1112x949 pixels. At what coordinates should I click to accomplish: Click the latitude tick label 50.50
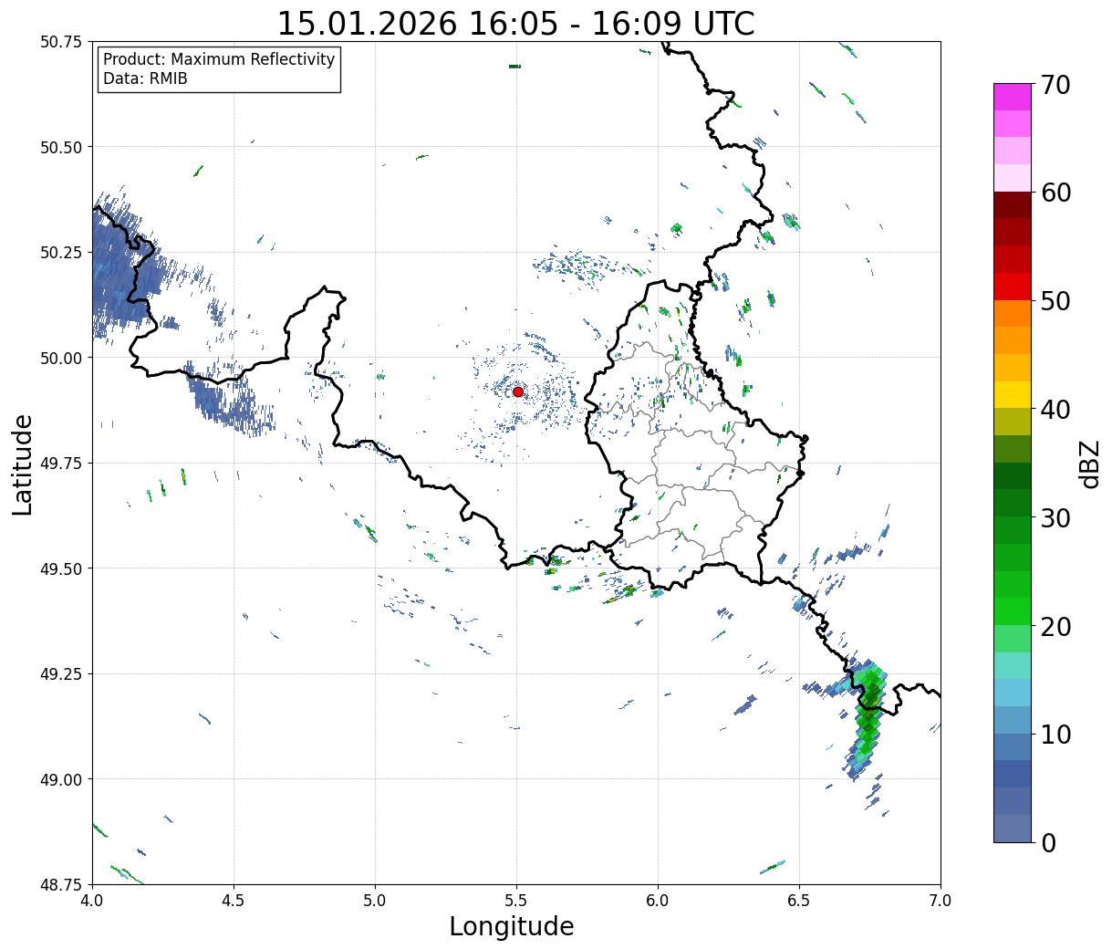[x=61, y=147]
